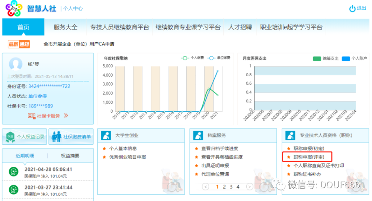This screenshot has height=201, width=372.
Task: Click star bullet beside 职称证书补办
Action: click(x=289, y=174)
